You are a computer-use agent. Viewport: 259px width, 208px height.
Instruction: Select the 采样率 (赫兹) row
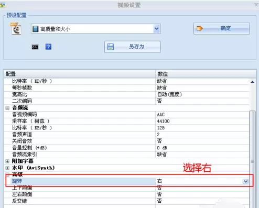tap(127, 121)
